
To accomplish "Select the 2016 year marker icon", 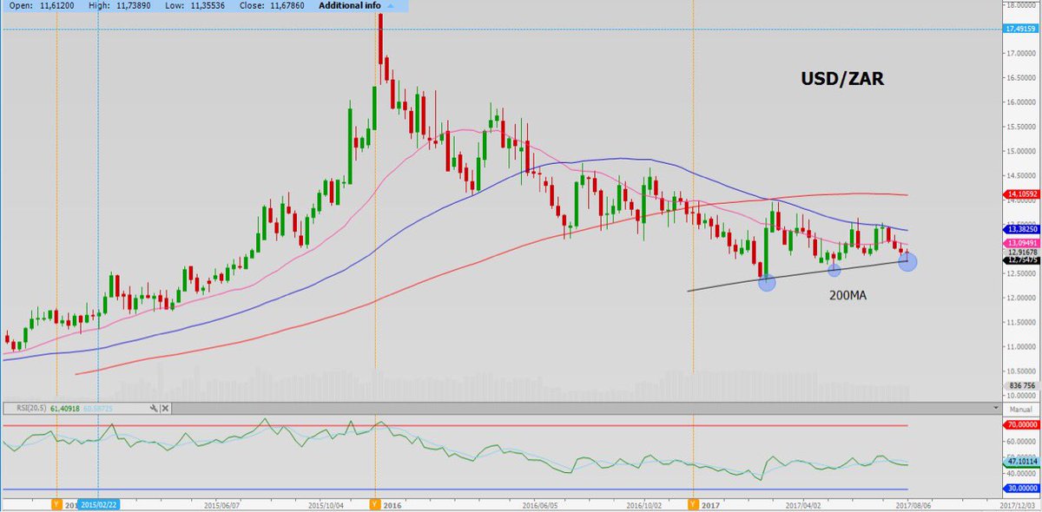I will pyautogui.click(x=374, y=503).
